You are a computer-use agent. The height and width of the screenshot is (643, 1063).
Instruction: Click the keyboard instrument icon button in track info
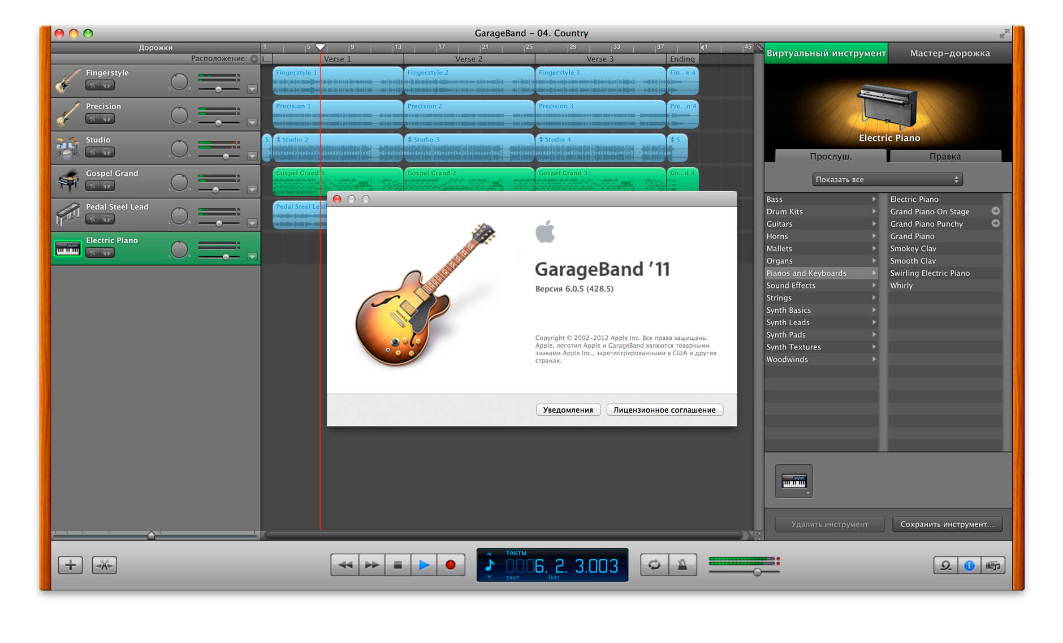794,481
